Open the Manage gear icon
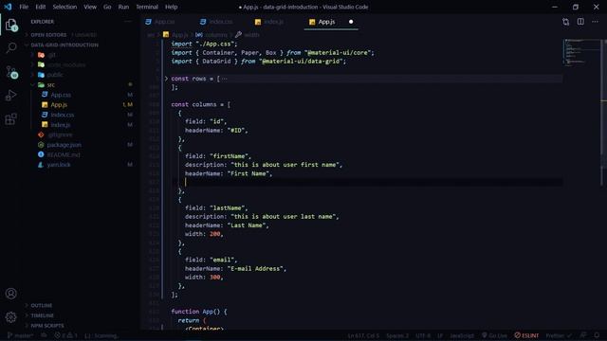607x341 pixels. (11, 317)
